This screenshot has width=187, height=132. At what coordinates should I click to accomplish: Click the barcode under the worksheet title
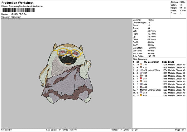point(18,10)
